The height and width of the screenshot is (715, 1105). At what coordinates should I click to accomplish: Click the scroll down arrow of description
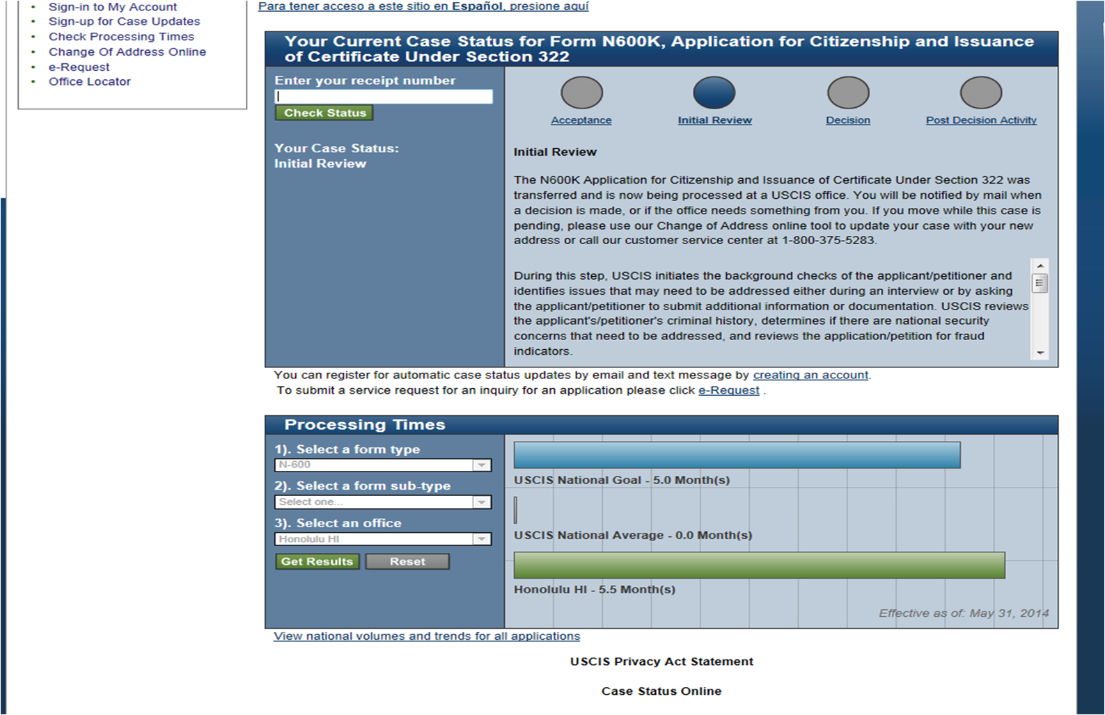pyautogui.click(x=1040, y=353)
